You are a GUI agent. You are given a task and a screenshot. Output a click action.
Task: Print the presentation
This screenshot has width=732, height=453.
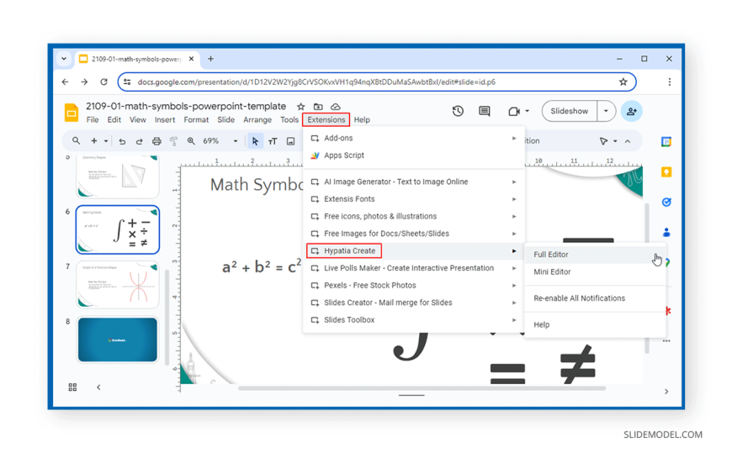156,141
